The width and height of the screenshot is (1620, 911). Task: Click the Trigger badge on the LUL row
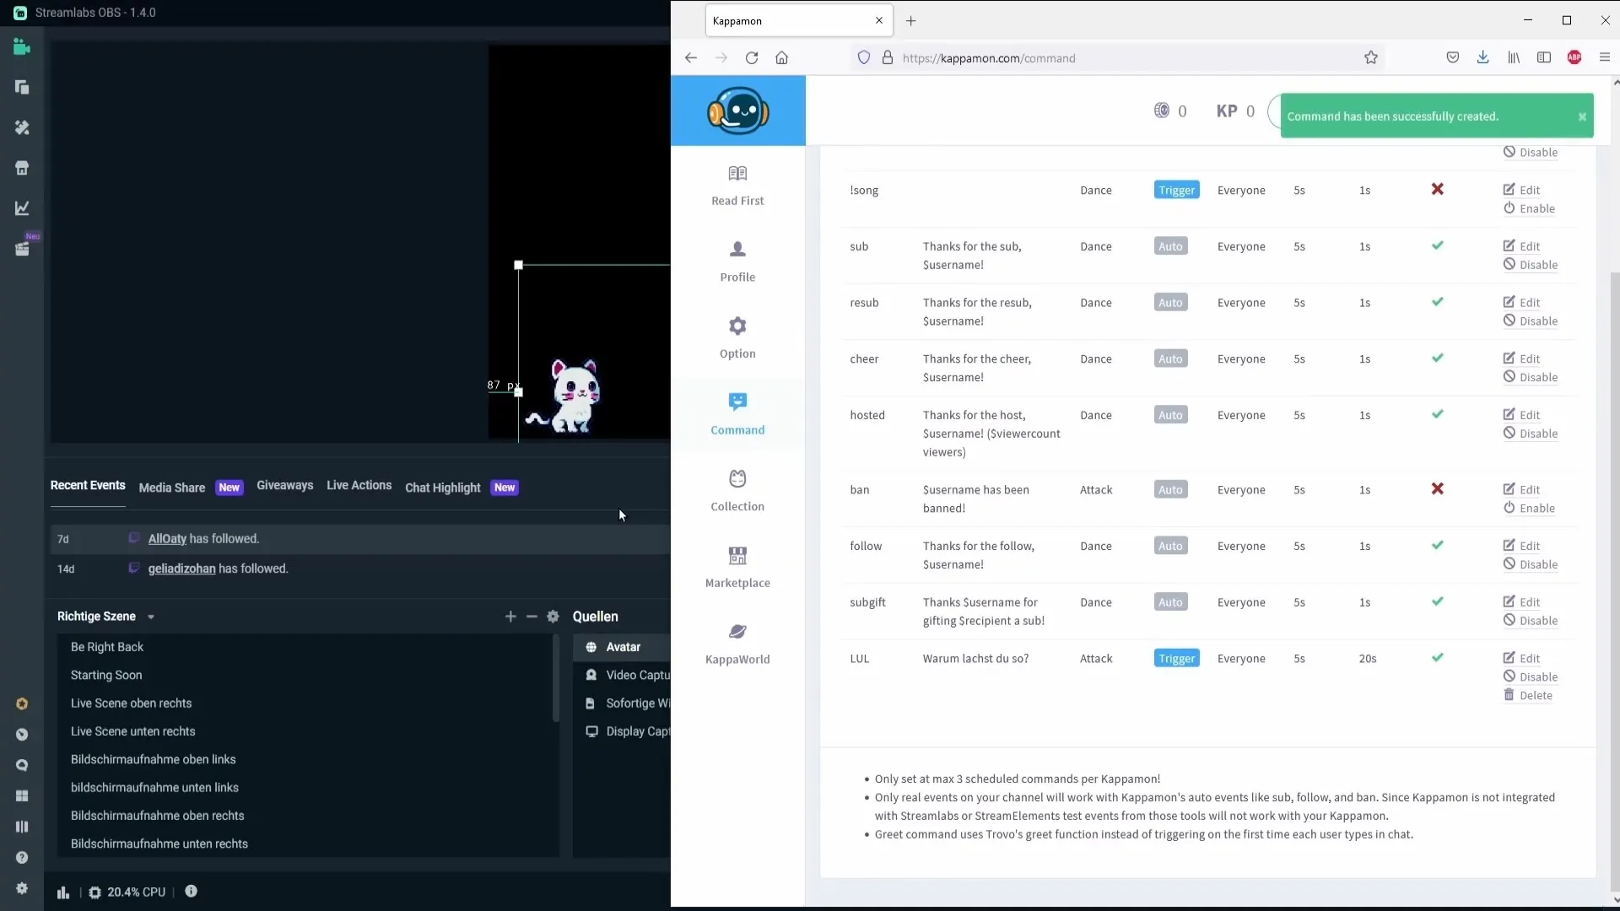pos(1176,659)
